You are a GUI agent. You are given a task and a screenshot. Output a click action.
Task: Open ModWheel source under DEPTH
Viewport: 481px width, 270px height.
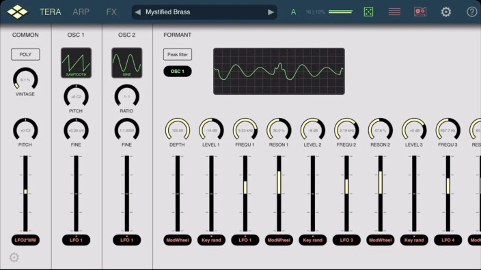(178, 240)
